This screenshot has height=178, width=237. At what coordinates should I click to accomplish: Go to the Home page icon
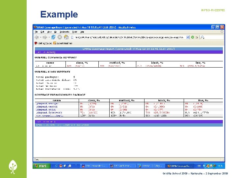tap(66, 37)
